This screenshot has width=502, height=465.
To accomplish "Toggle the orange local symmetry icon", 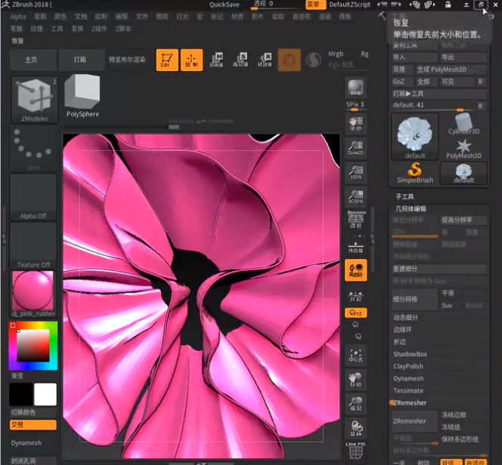I will point(355,270).
